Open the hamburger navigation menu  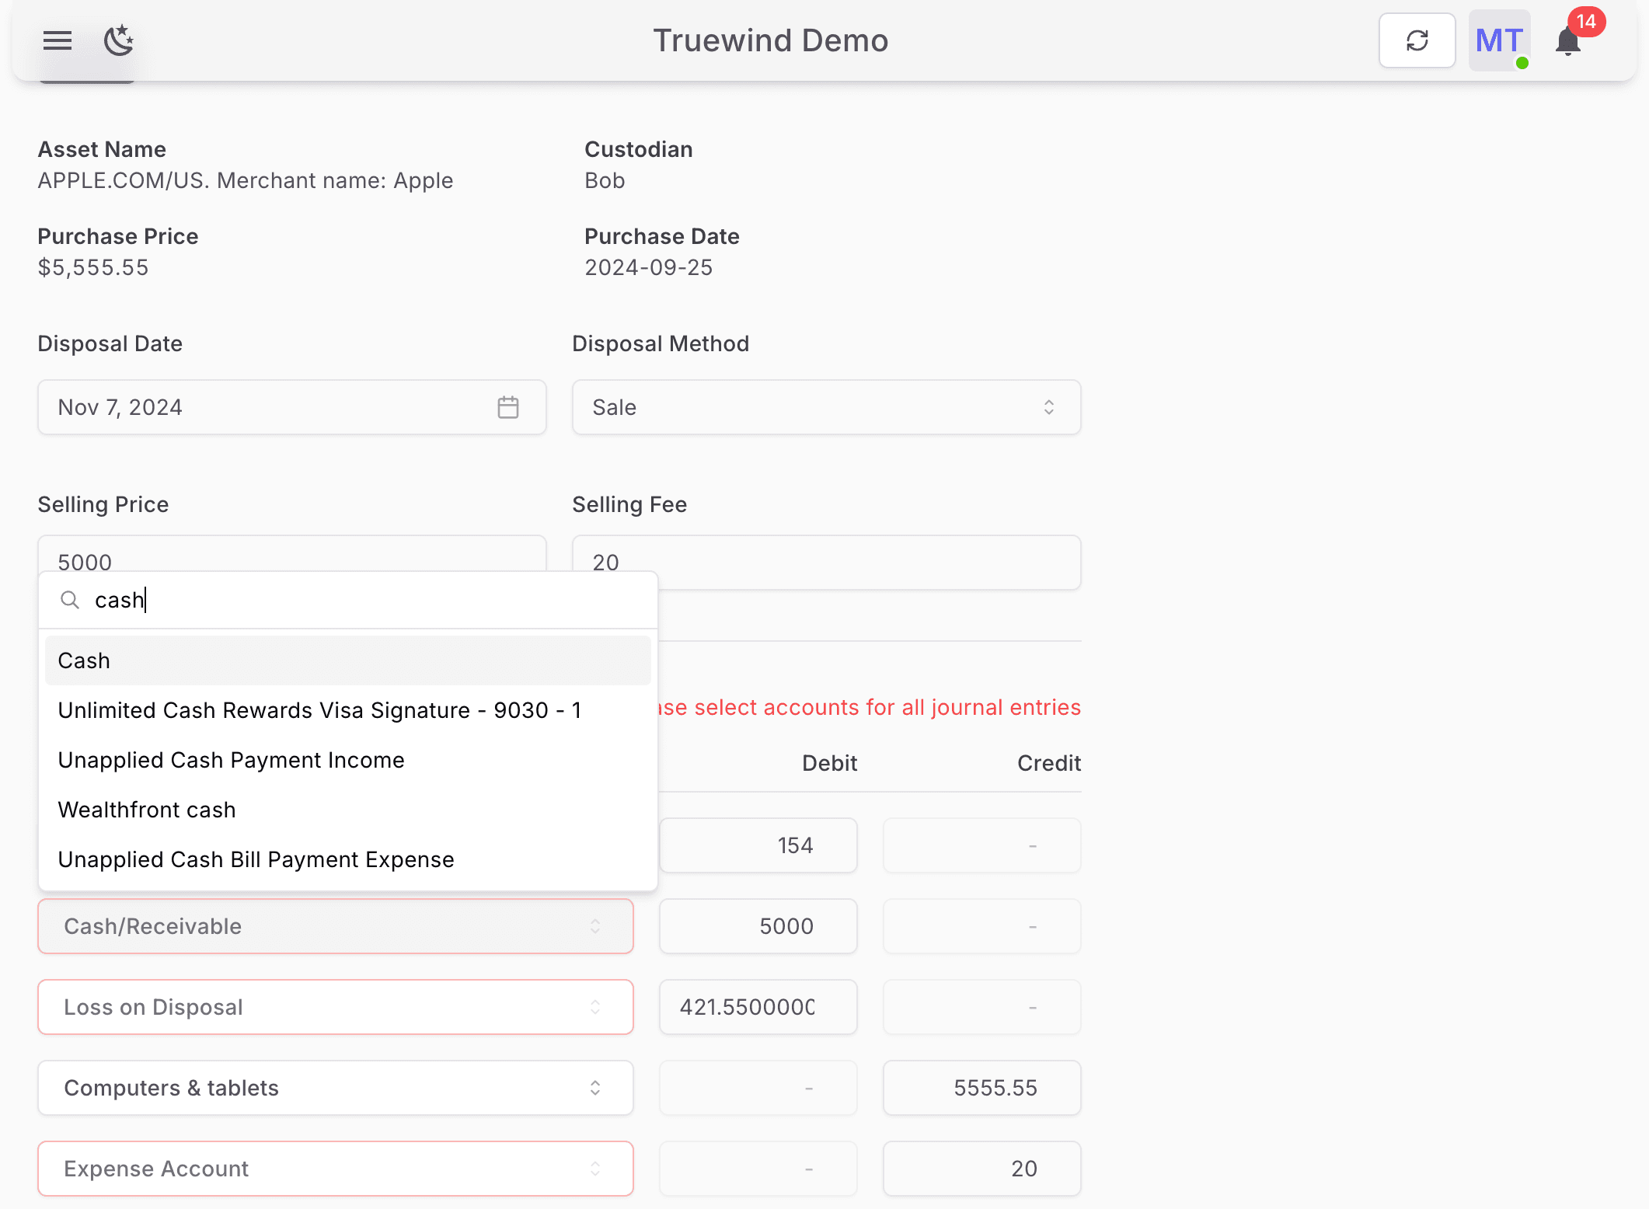coord(56,40)
